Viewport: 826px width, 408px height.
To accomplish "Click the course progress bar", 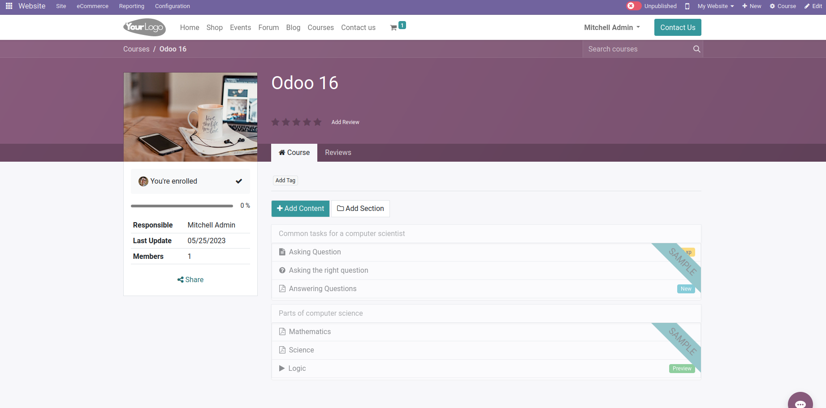I will coord(182,206).
